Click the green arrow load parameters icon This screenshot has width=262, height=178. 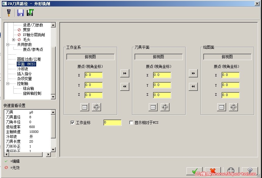(x=30, y=12)
